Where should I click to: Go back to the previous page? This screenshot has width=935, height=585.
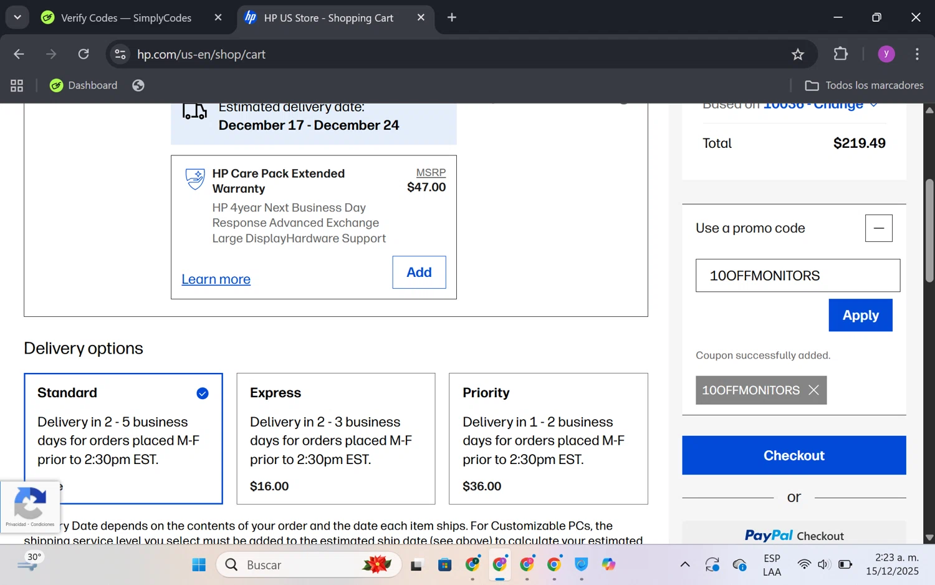pyautogui.click(x=19, y=54)
